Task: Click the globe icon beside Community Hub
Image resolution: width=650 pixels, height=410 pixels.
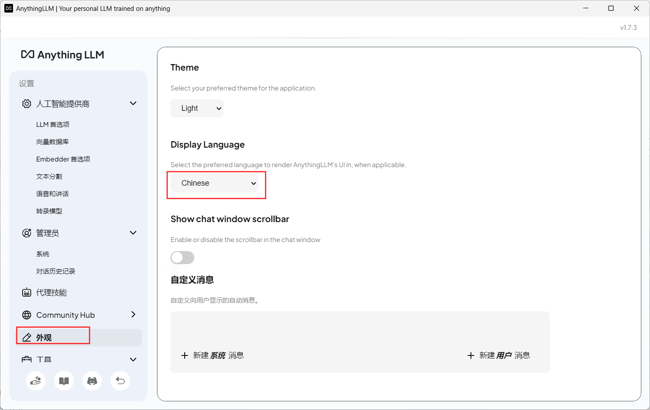Action: tap(26, 315)
